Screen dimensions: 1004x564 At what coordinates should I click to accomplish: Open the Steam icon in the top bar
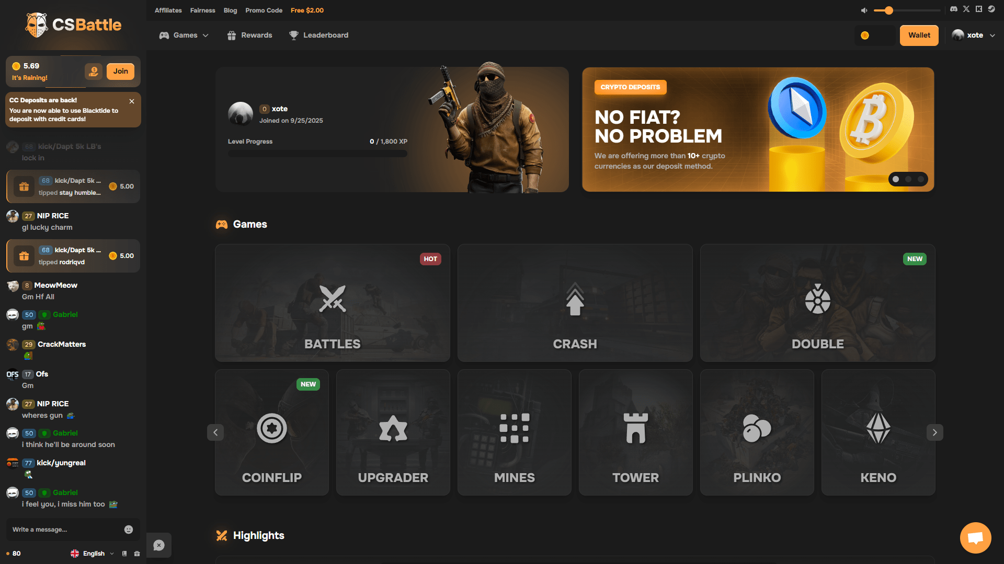click(x=991, y=9)
